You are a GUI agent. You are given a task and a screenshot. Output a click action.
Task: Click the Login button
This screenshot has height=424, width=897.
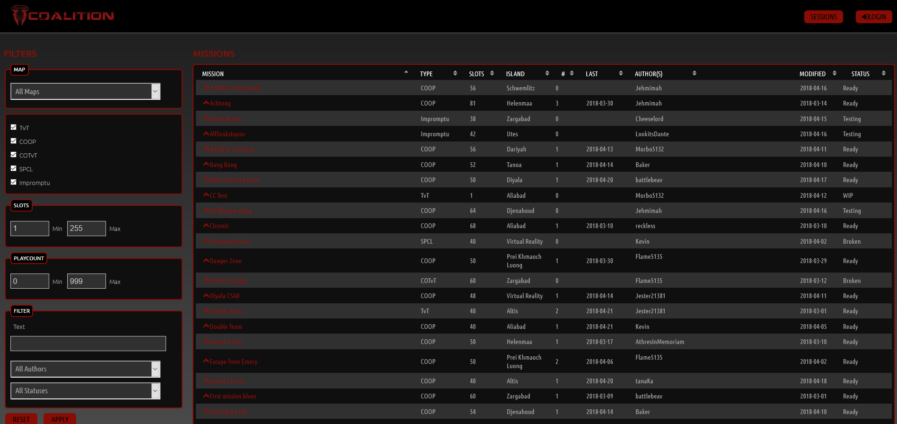[x=874, y=17]
